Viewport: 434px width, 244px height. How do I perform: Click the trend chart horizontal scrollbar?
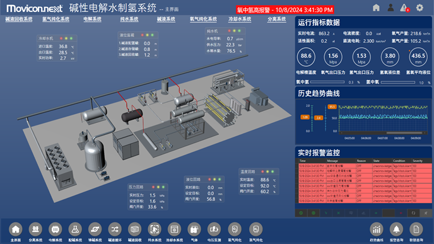tap(384, 133)
